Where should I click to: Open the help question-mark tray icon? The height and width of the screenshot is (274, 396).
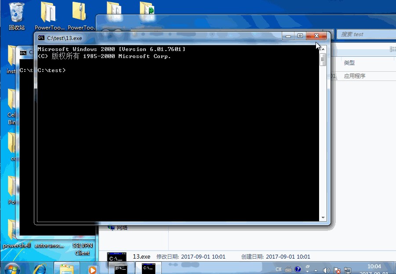click(x=298, y=269)
